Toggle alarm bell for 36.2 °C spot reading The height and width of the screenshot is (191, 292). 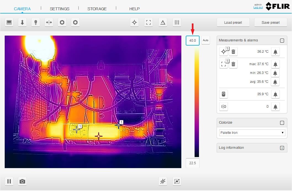(275, 52)
